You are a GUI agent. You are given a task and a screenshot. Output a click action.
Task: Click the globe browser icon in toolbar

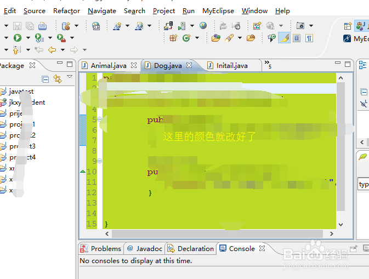tap(203, 25)
